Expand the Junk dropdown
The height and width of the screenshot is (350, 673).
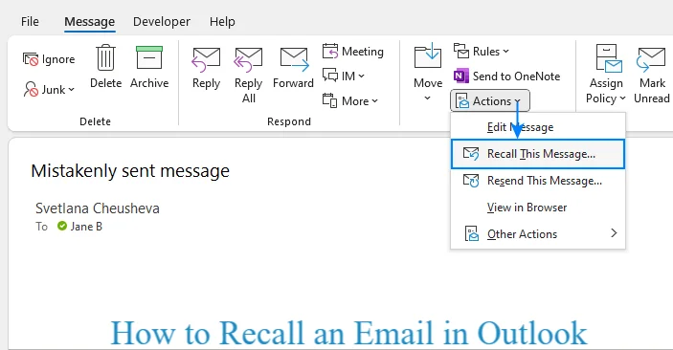(49, 90)
